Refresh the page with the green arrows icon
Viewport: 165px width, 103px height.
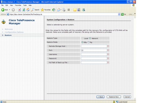coord(24,10)
